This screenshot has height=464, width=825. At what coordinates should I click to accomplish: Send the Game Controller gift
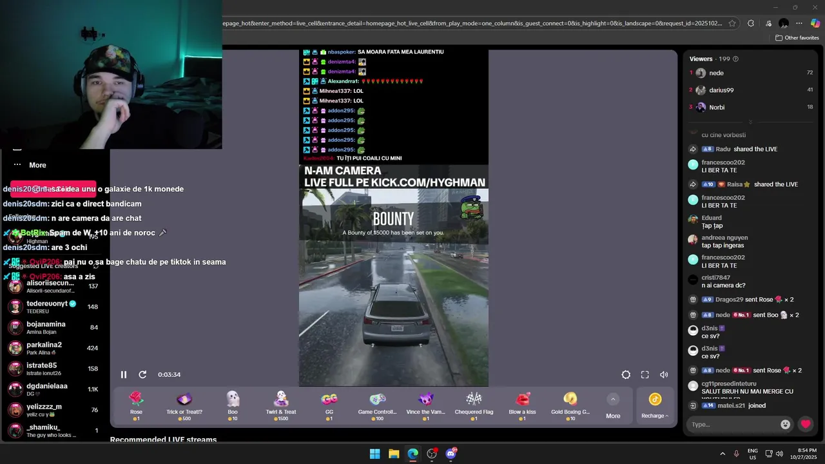377,406
